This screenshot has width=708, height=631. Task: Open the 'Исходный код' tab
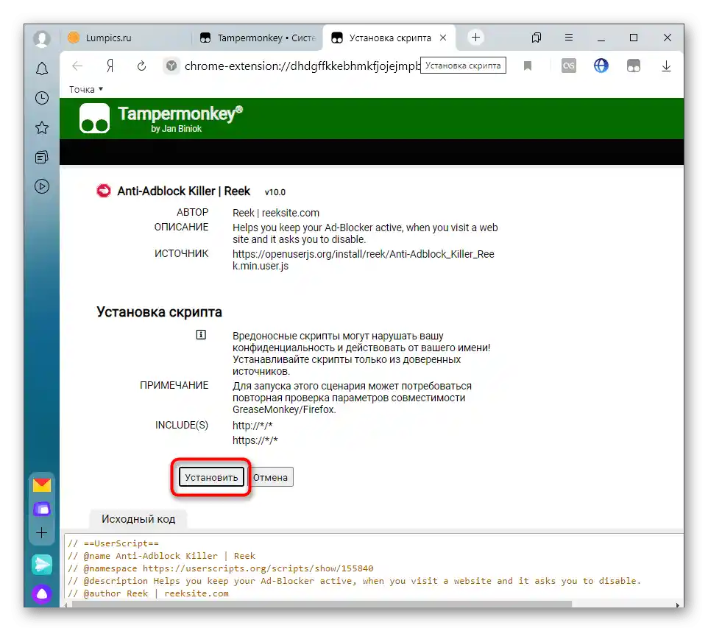tap(138, 519)
